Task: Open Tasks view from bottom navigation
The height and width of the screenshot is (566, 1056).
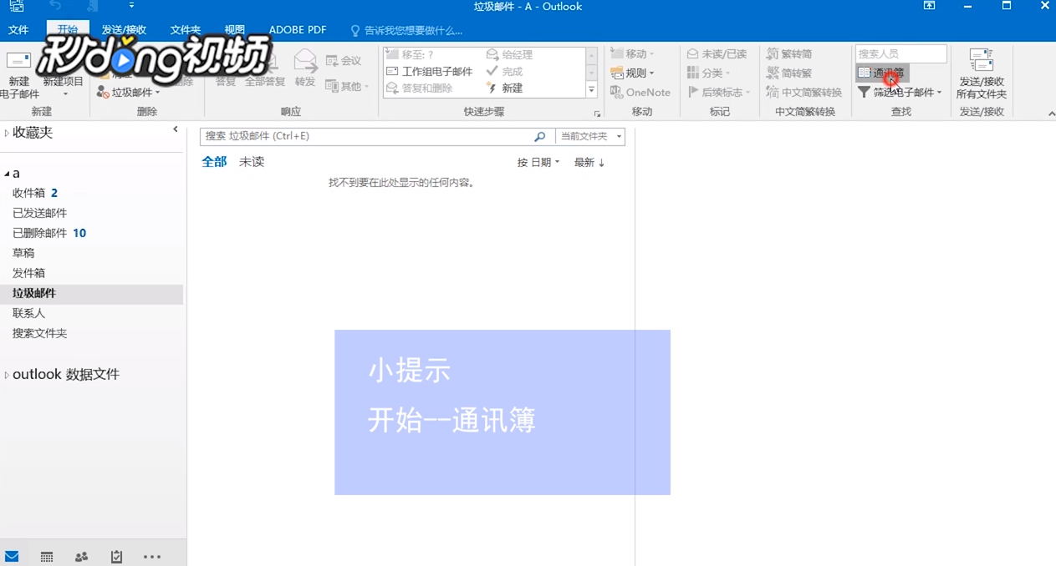Action: (x=116, y=556)
